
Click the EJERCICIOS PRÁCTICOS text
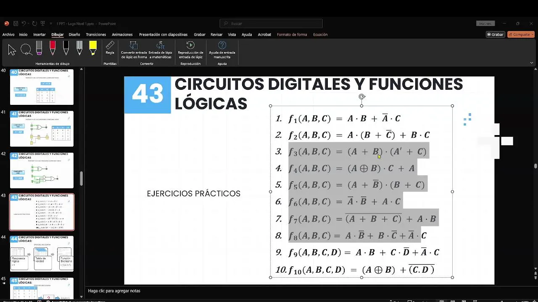coord(194,194)
